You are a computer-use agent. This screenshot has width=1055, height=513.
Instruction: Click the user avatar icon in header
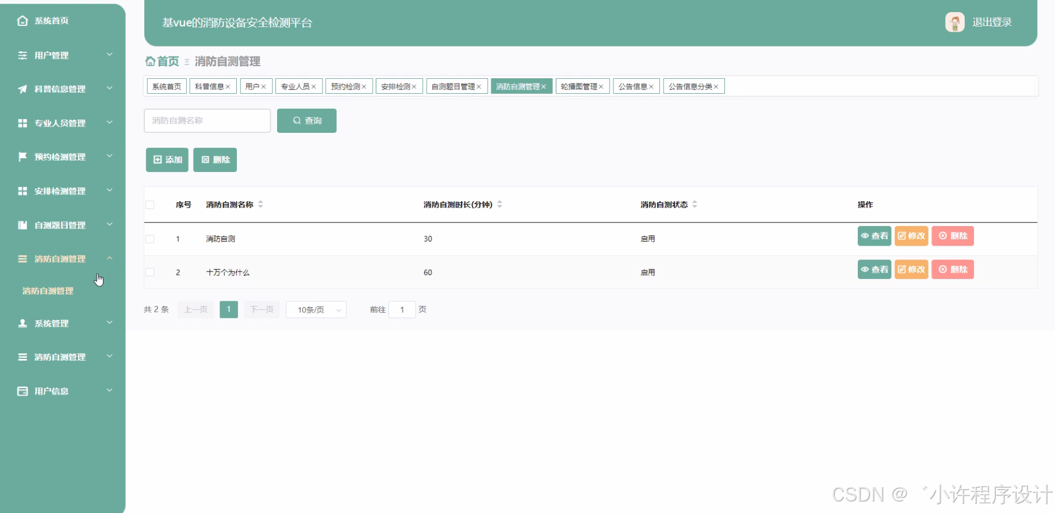click(x=954, y=22)
